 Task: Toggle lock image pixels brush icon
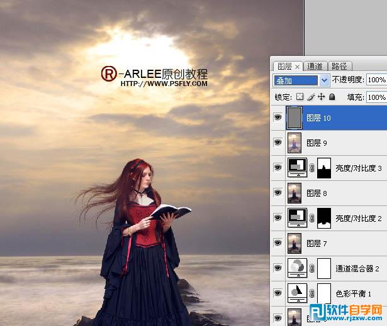click(x=311, y=97)
